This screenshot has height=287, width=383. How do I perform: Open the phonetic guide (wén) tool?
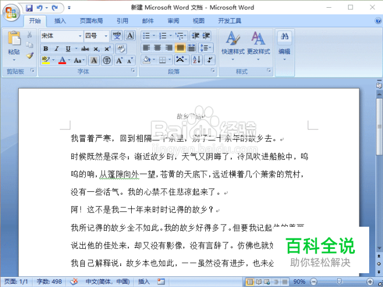[x=117, y=35]
